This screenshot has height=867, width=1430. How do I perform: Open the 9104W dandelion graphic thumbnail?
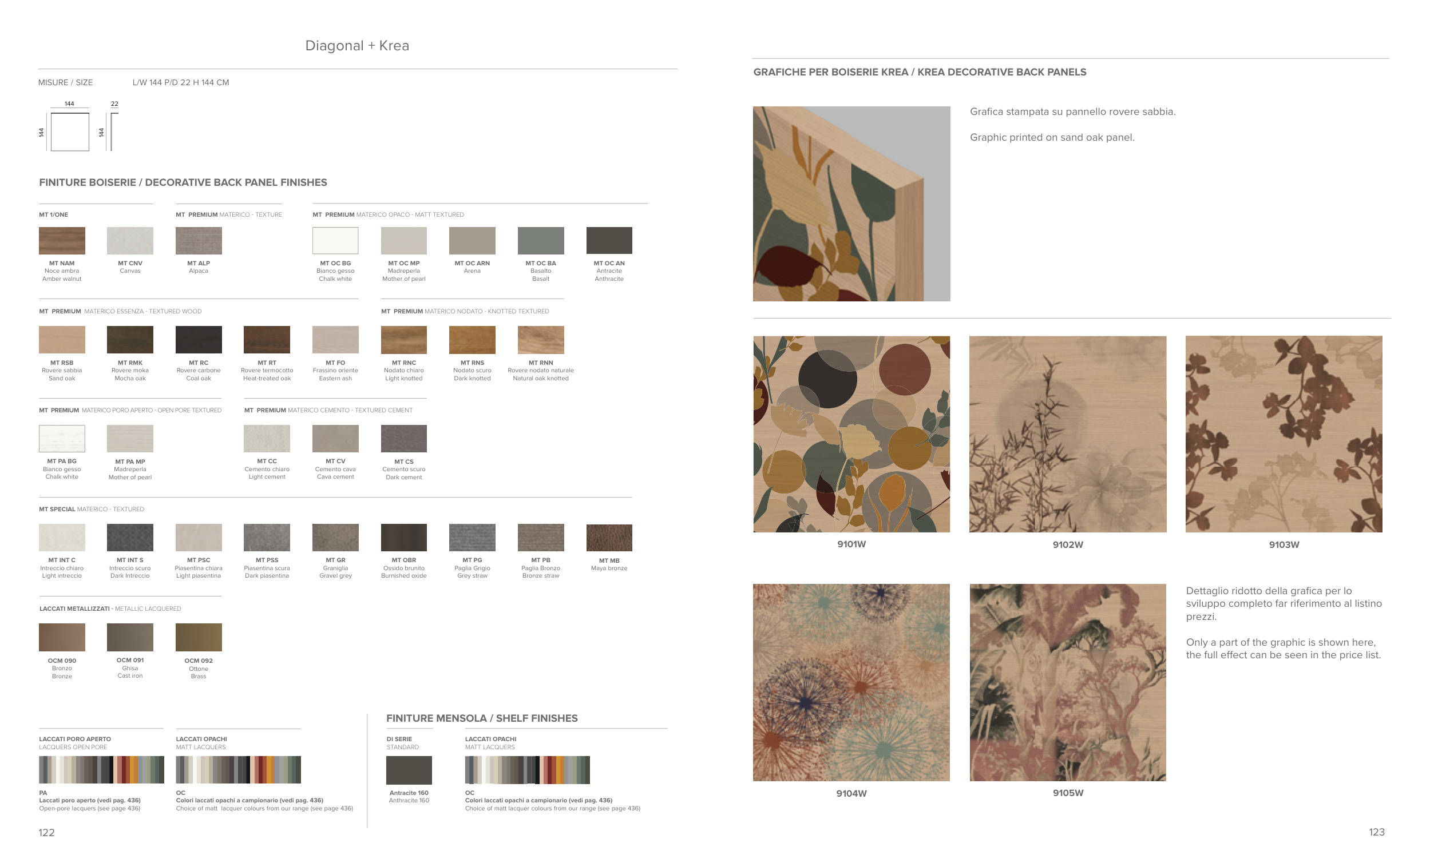click(x=851, y=683)
